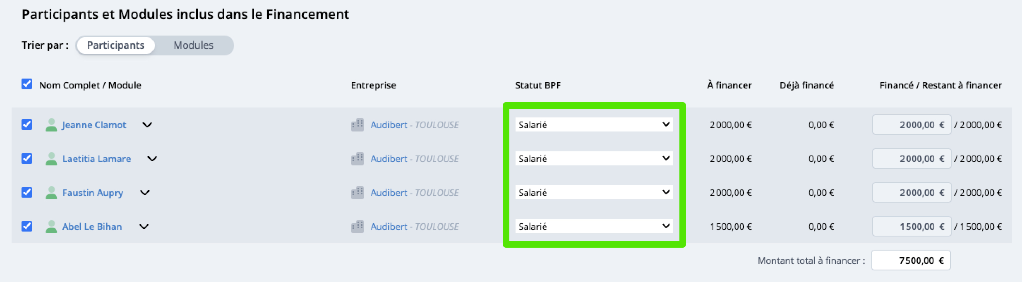This screenshot has width=1022, height=282.
Task: Click building icon in Laetitia Lamare's row
Action: 357,159
